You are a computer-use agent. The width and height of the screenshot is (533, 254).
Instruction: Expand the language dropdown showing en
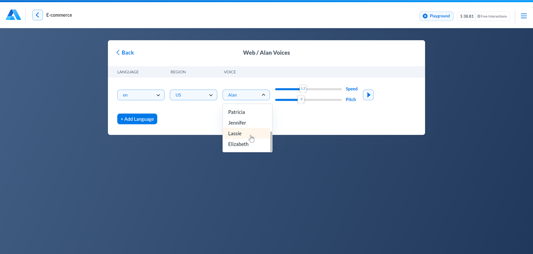click(141, 95)
